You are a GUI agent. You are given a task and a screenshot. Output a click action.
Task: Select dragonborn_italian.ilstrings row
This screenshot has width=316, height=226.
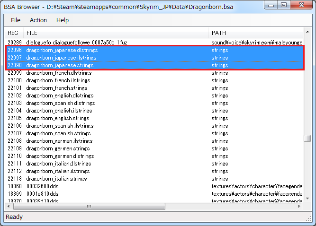coord(154,171)
